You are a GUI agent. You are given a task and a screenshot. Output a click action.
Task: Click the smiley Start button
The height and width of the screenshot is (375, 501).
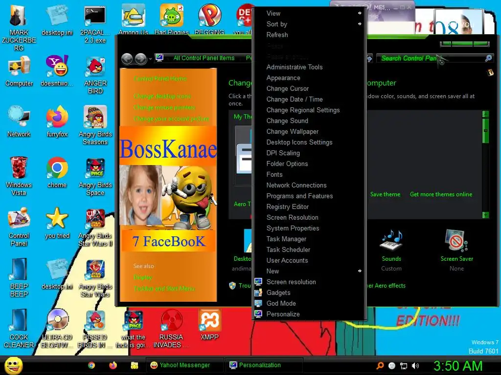(13, 365)
